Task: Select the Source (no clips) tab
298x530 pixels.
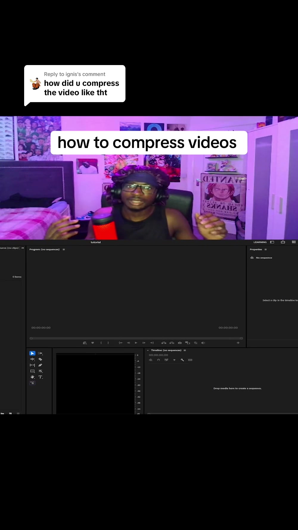Action: pyautogui.click(x=9, y=248)
